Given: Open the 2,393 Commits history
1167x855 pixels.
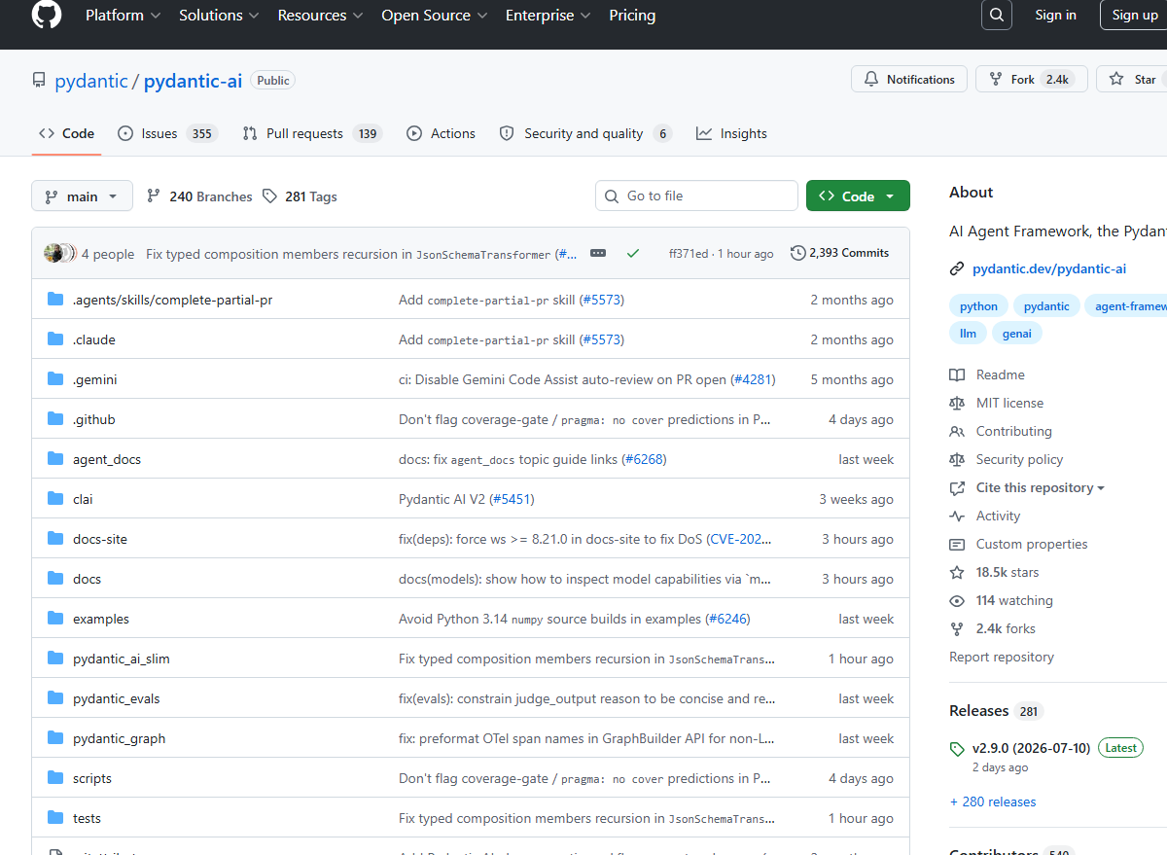Looking at the screenshot, I should tap(840, 253).
